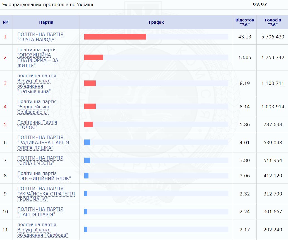The width and height of the screenshot is (288, 240).
Task: Click the red bar for "СЛУГА НАРОДУ"
Action: 115,37
